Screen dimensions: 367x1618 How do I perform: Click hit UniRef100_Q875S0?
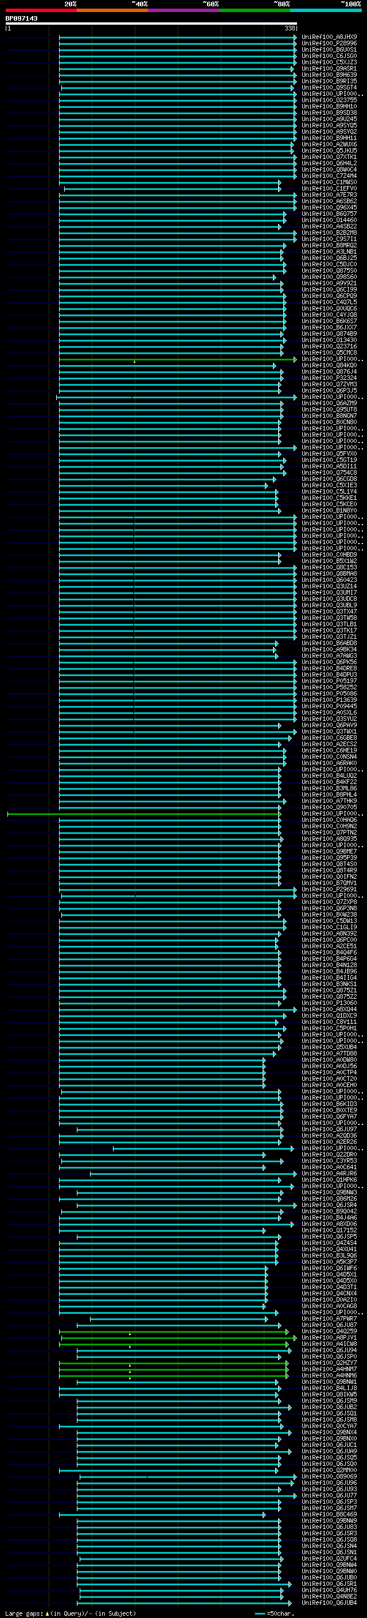point(329,271)
